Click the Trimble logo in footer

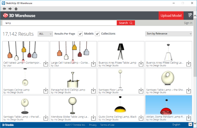[x=8, y=125]
